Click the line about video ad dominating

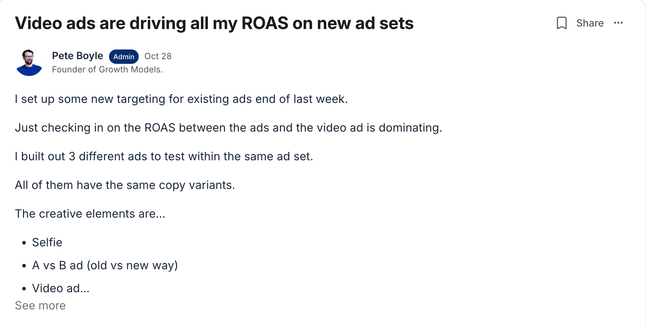point(228,128)
